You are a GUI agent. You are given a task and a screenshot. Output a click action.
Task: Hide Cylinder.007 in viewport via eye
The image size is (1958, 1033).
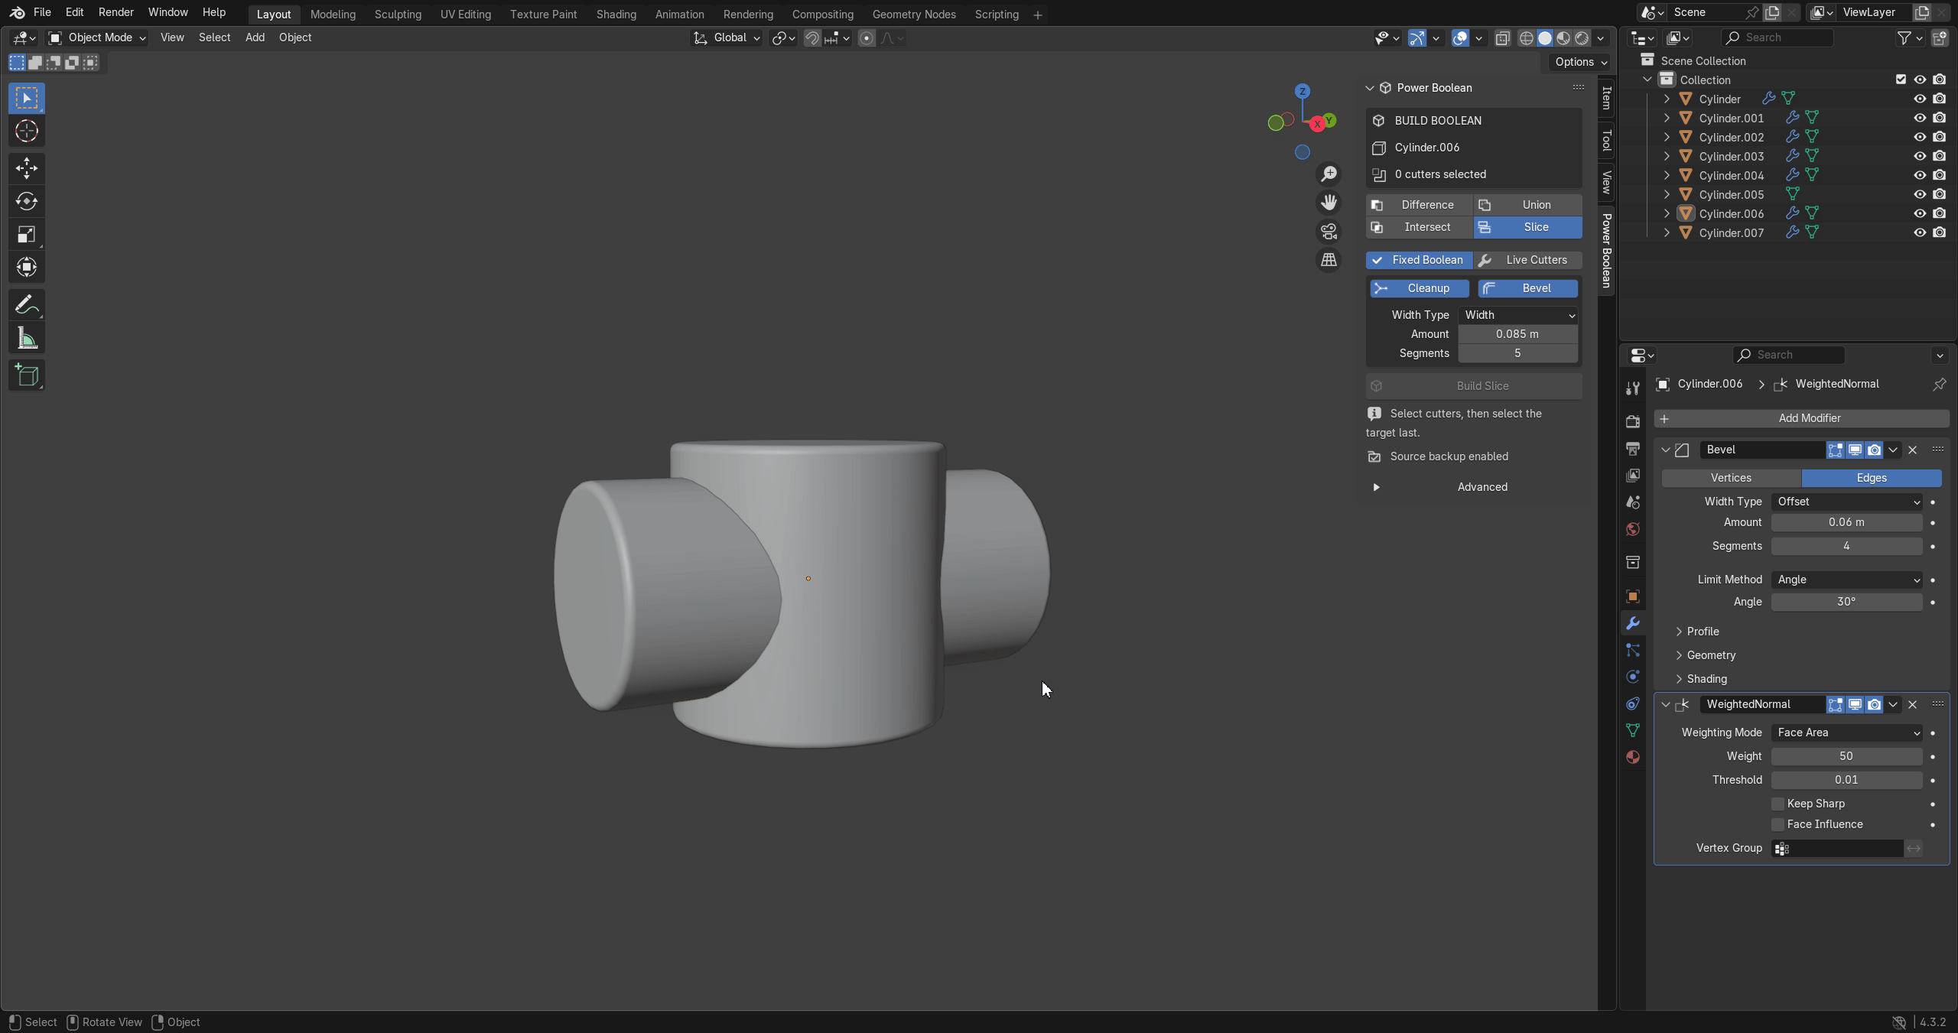1920,232
